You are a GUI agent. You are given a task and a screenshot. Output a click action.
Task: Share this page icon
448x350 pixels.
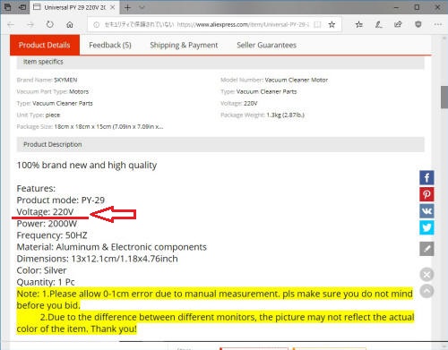click(x=398, y=24)
